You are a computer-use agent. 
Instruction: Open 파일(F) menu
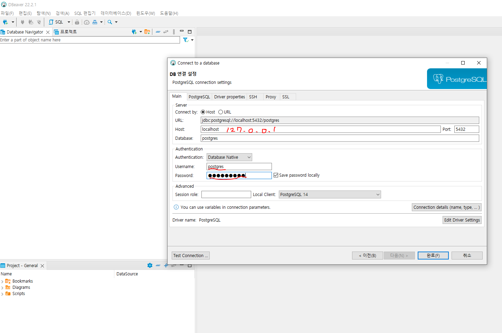point(7,13)
